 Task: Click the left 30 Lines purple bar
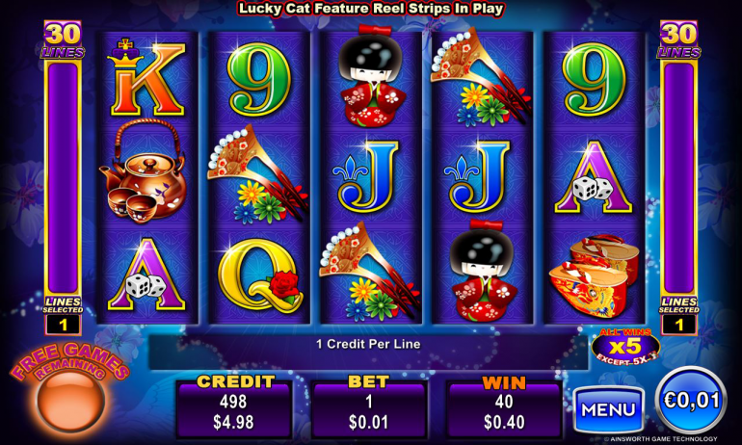click(63, 177)
